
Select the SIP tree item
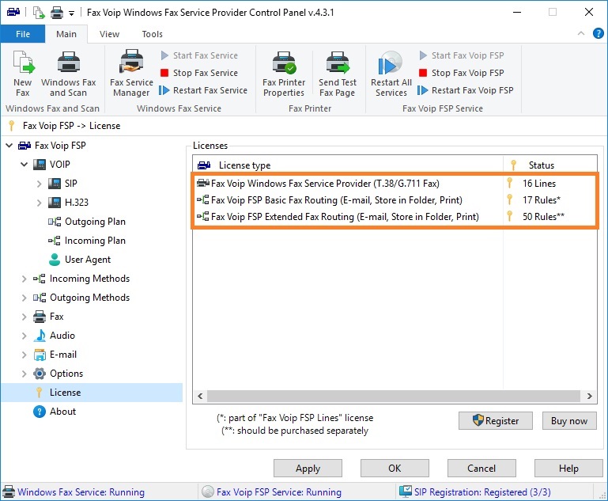(62, 184)
